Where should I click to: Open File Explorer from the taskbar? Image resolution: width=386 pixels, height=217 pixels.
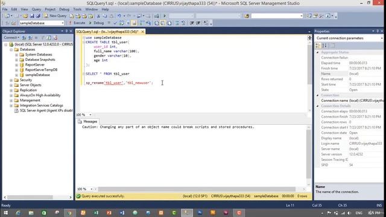31,213
